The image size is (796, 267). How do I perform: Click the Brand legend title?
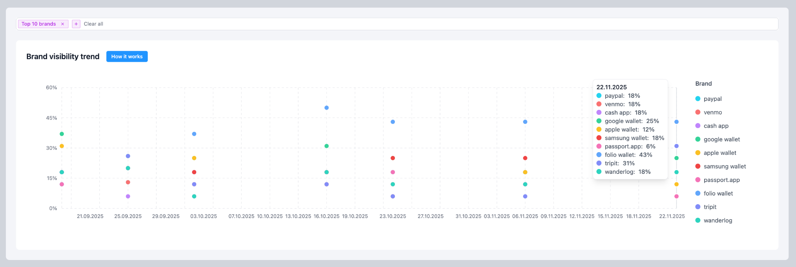[703, 84]
